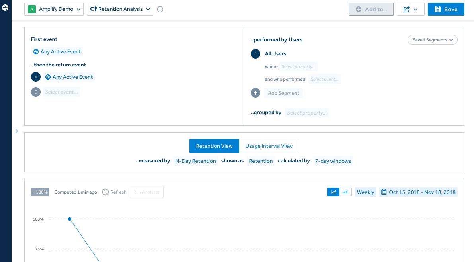This screenshot has height=262, width=474.
Task: Switch to Usage Interval View tab
Action: (269, 146)
